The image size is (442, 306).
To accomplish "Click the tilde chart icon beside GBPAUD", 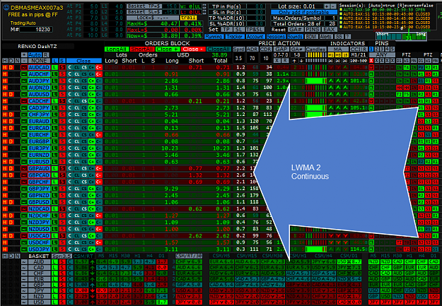I will click(24, 168).
